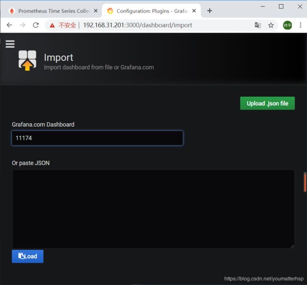
Task: Go back to the previous page
Action: tap(9, 25)
